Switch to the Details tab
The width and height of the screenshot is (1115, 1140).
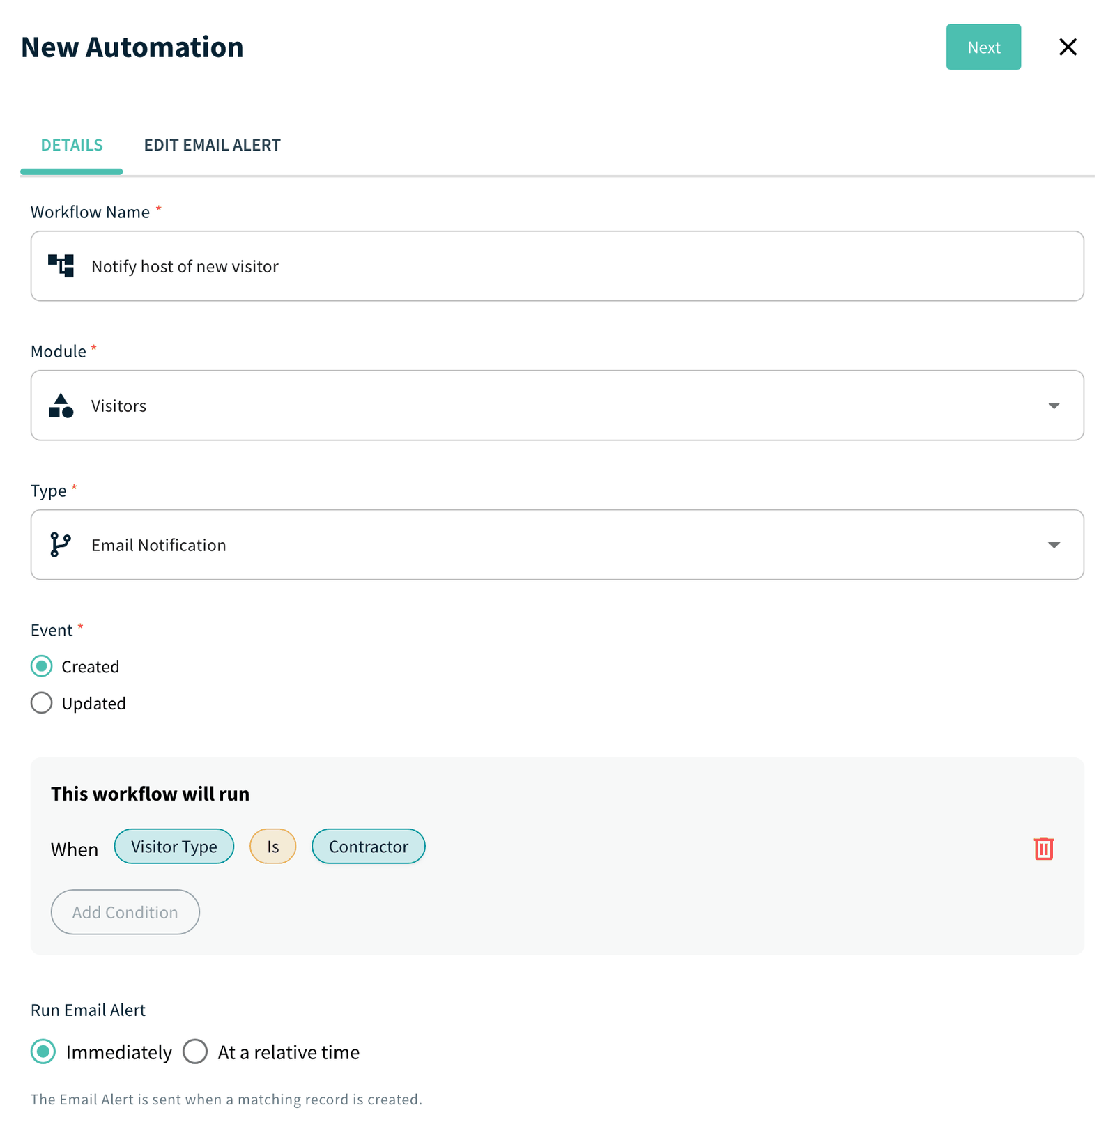[72, 145]
